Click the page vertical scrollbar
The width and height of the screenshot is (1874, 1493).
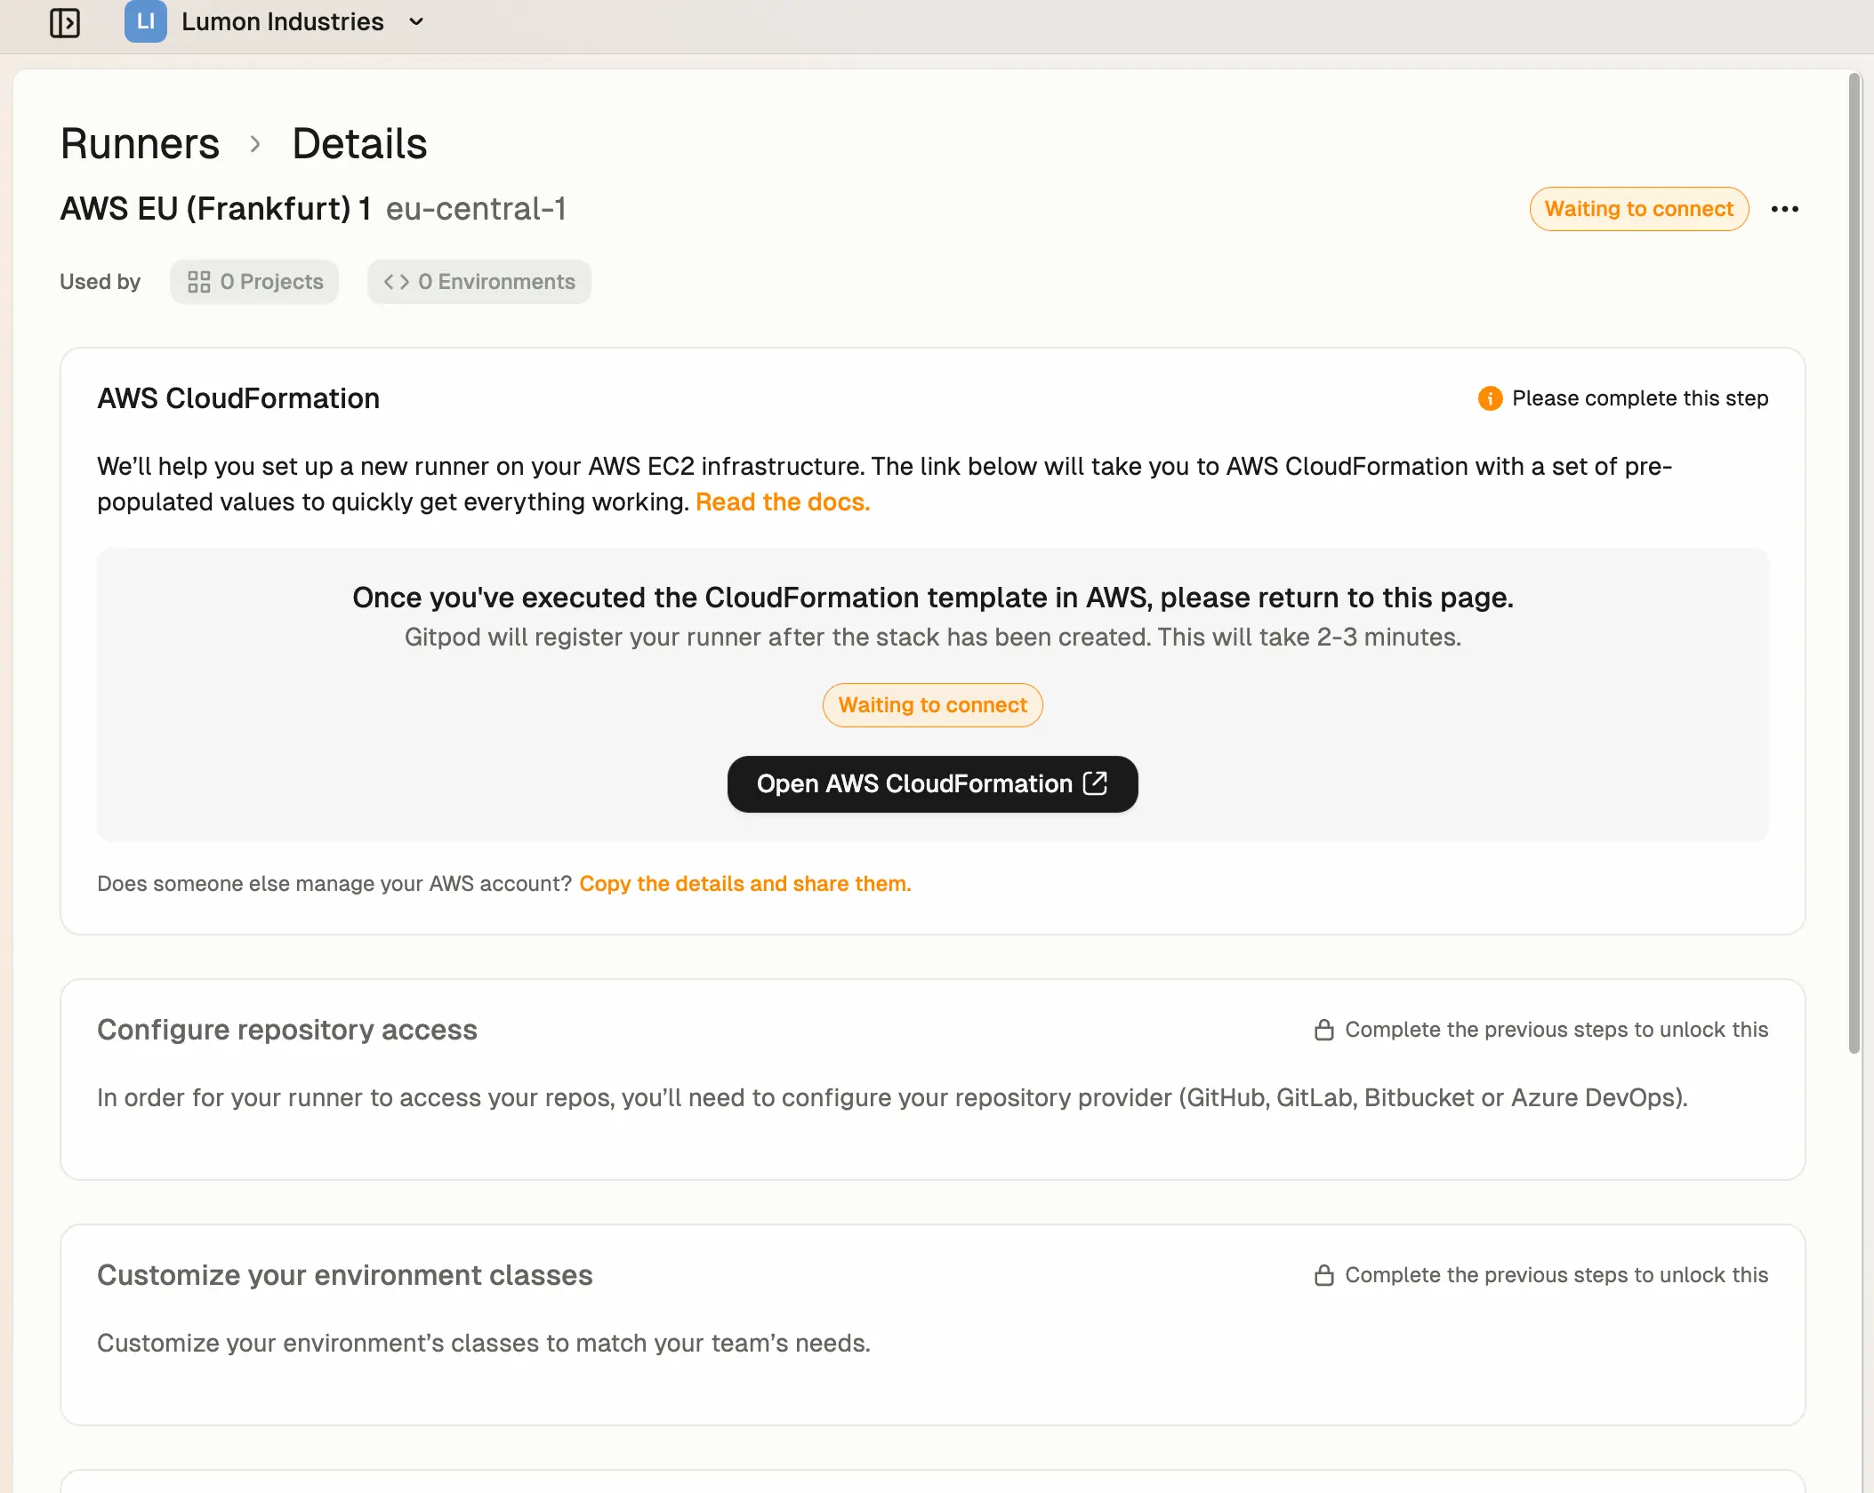click(x=1854, y=564)
